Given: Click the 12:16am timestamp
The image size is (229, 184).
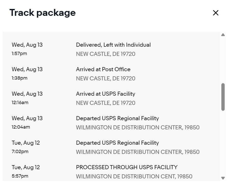Looking at the screenshot, I should [x=20, y=103].
